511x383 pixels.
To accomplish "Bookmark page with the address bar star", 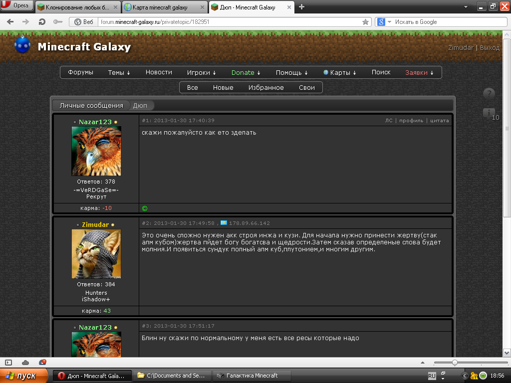I will click(365, 22).
